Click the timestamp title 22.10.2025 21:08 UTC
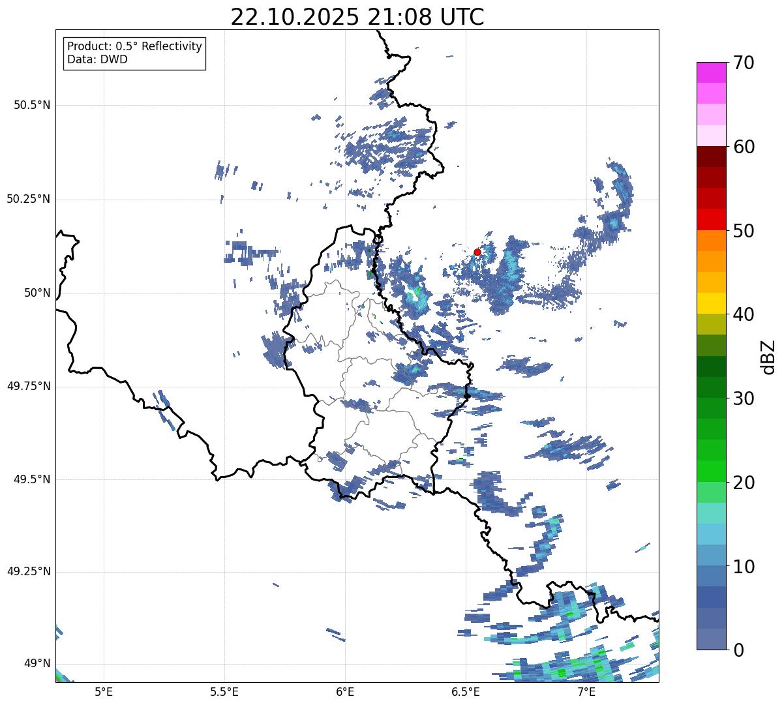The image size is (784, 705). 357,17
